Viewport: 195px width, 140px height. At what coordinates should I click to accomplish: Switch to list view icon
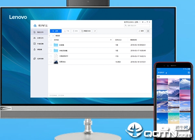coord(148,31)
